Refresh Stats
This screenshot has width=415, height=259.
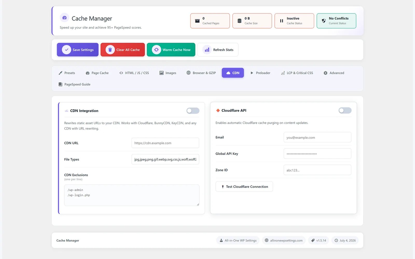point(218,50)
